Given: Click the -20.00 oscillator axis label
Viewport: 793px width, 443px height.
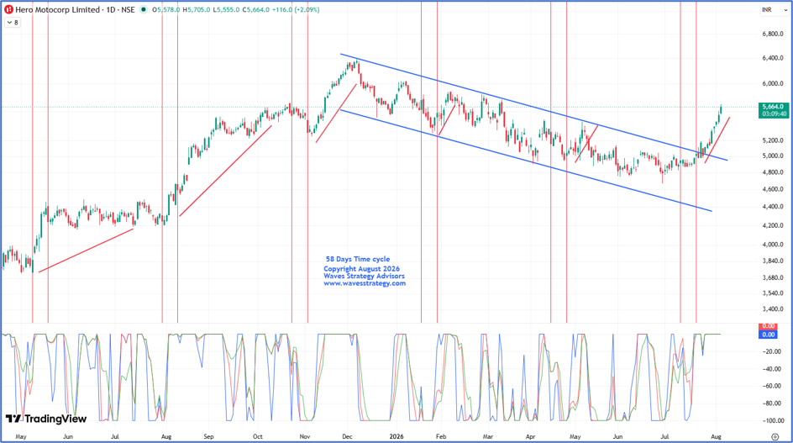Looking at the screenshot, I should tap(772, 351).
